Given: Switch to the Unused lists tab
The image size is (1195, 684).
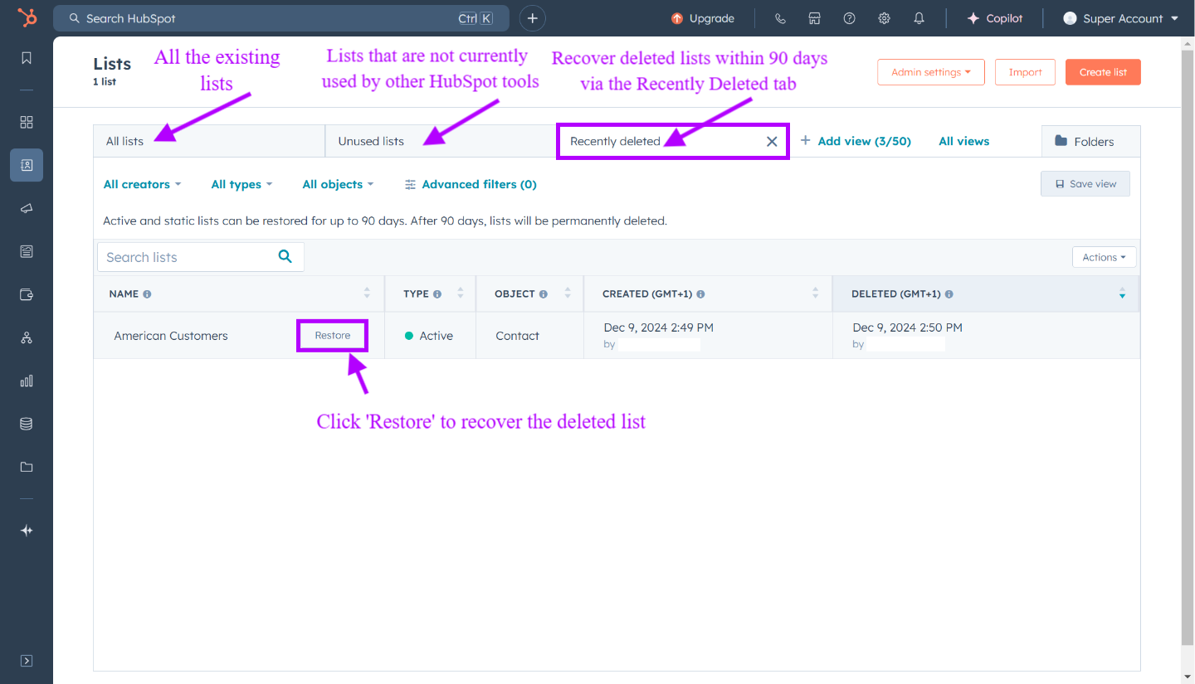Looking at the screenshot, I should coord(441,141).
